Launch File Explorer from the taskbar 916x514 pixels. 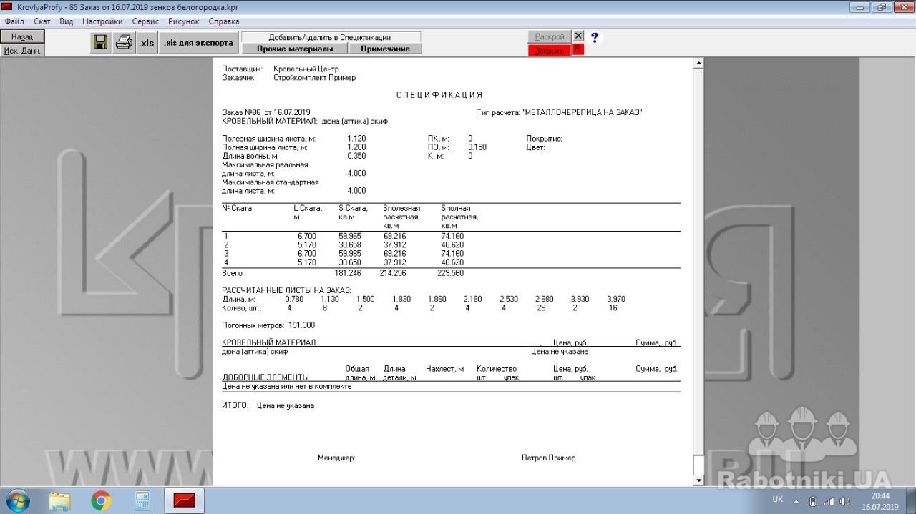click(60, 500)
